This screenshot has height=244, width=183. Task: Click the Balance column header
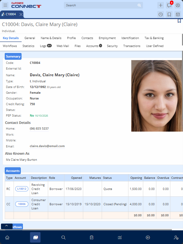[x=150, y=178]
